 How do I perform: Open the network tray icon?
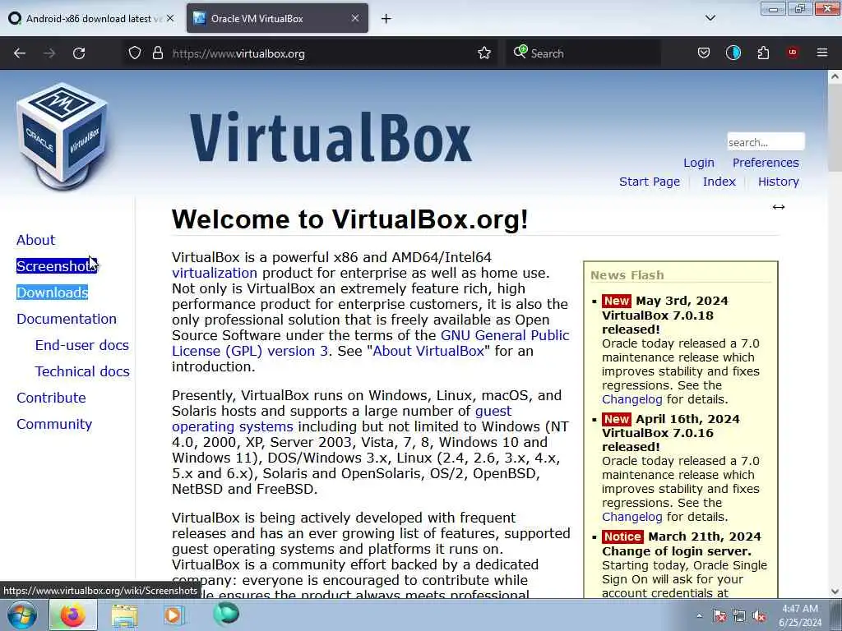point(739,616)
